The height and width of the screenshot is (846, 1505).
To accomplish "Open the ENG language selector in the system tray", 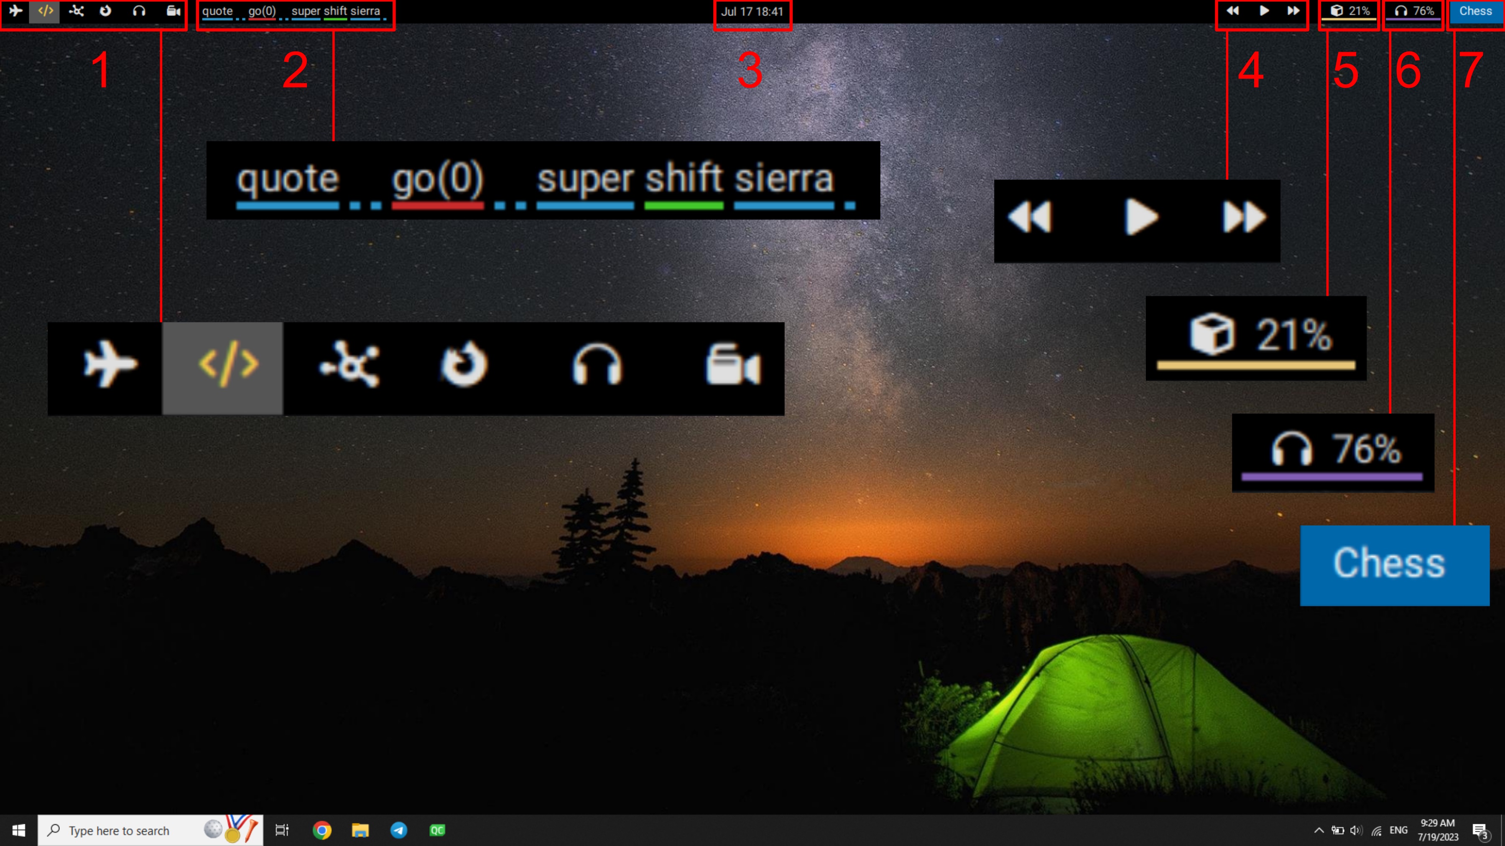I will tap(1398, 830).
